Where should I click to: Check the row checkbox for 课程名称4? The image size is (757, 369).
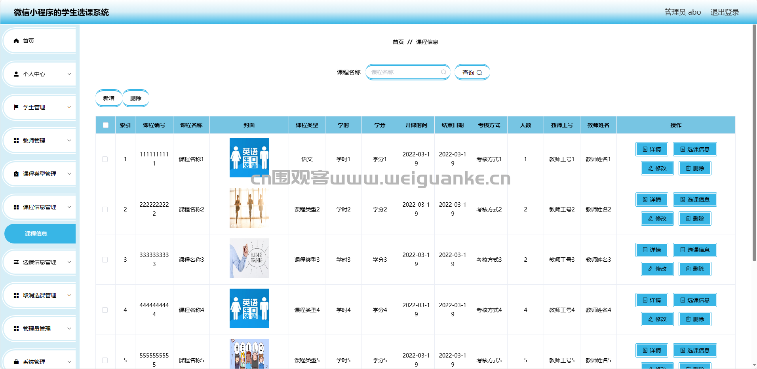[105, 310]
